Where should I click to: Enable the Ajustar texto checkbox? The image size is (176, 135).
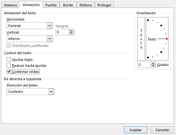[x=9, y=60]
